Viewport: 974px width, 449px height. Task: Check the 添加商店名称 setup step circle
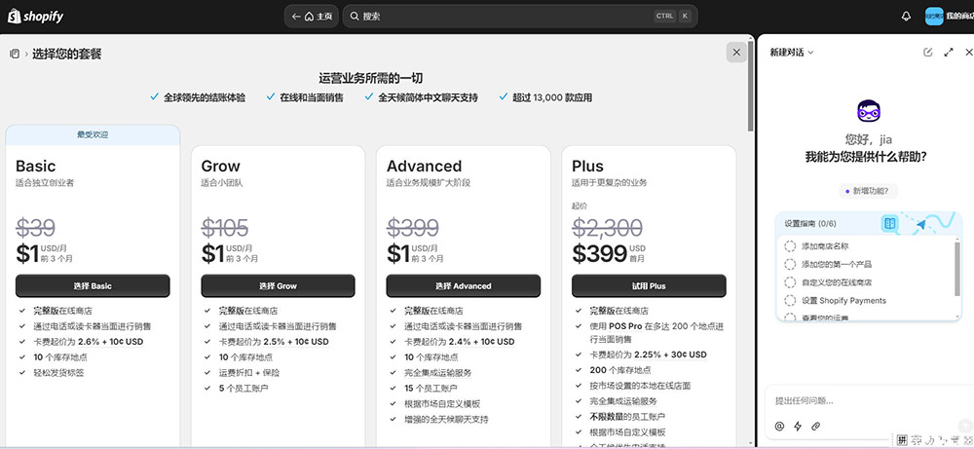[x=790, y=246]
